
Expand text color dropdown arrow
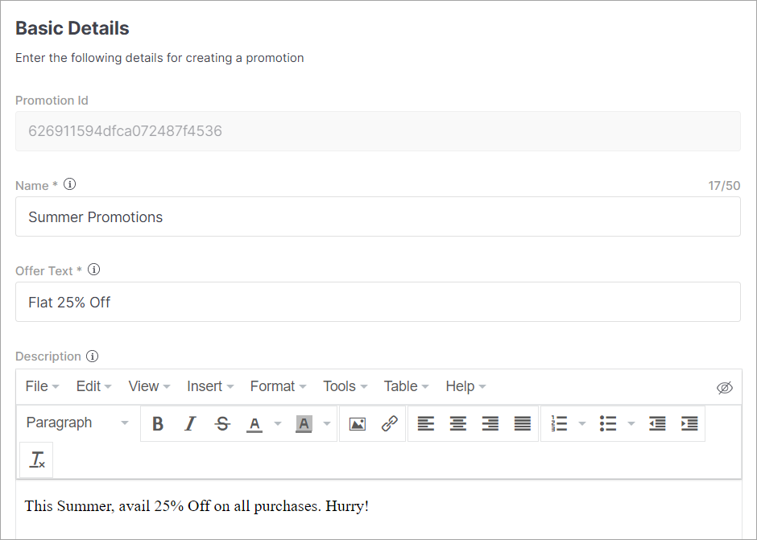click(278, 423)
